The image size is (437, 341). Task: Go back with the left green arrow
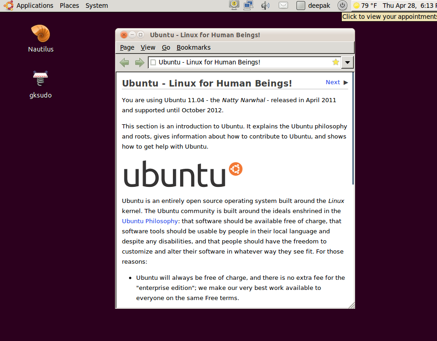click(124, 62)
